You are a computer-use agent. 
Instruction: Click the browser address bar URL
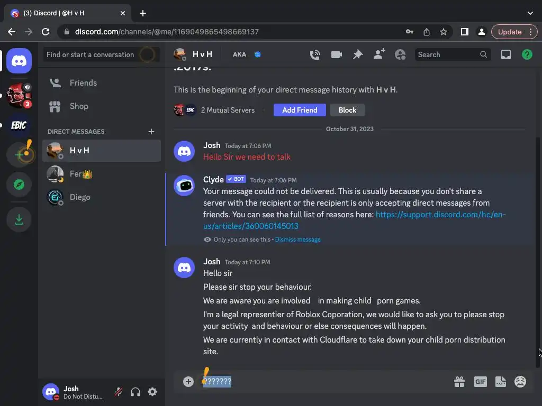[167, 32]
